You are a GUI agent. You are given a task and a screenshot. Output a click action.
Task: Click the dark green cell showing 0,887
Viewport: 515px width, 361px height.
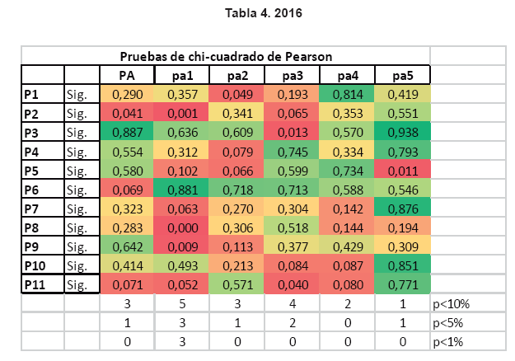click(126, 131)
